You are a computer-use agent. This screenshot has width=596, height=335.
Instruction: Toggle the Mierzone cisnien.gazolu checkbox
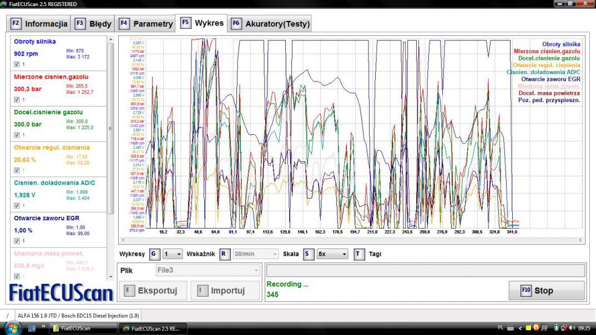(17, 100)
